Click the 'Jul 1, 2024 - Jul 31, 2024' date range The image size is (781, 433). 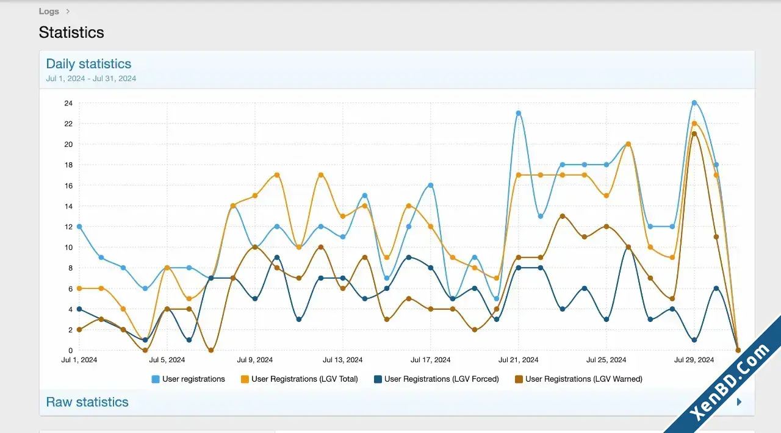91,79
